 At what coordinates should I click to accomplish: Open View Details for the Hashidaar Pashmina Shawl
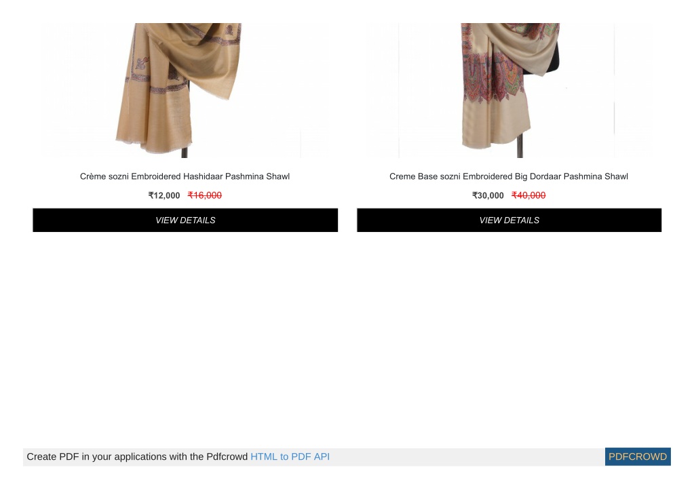pyautogui.click(x=185, y=220)
